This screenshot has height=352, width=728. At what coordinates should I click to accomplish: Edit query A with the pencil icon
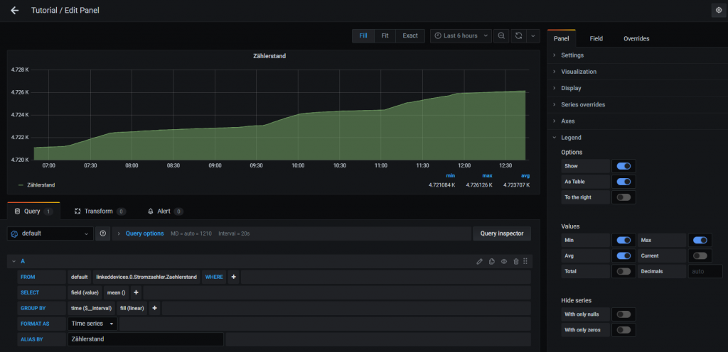coord(480,262)
